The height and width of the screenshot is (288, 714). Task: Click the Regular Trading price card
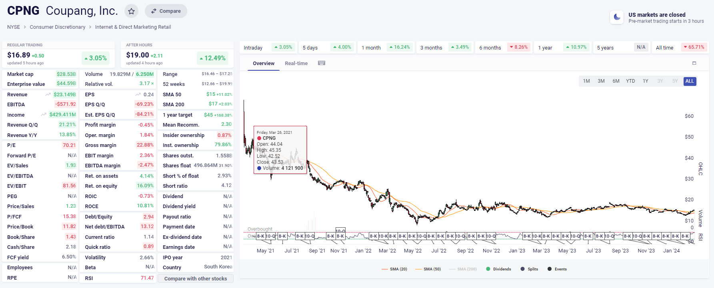pyautogui.click(x=58, y=55)
